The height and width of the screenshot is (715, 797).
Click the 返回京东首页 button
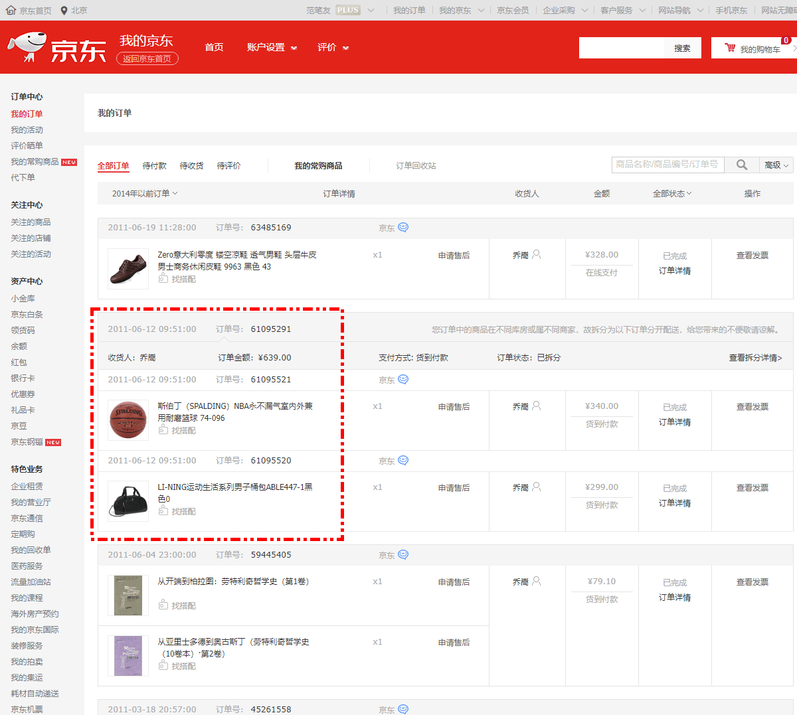(147, 58)
